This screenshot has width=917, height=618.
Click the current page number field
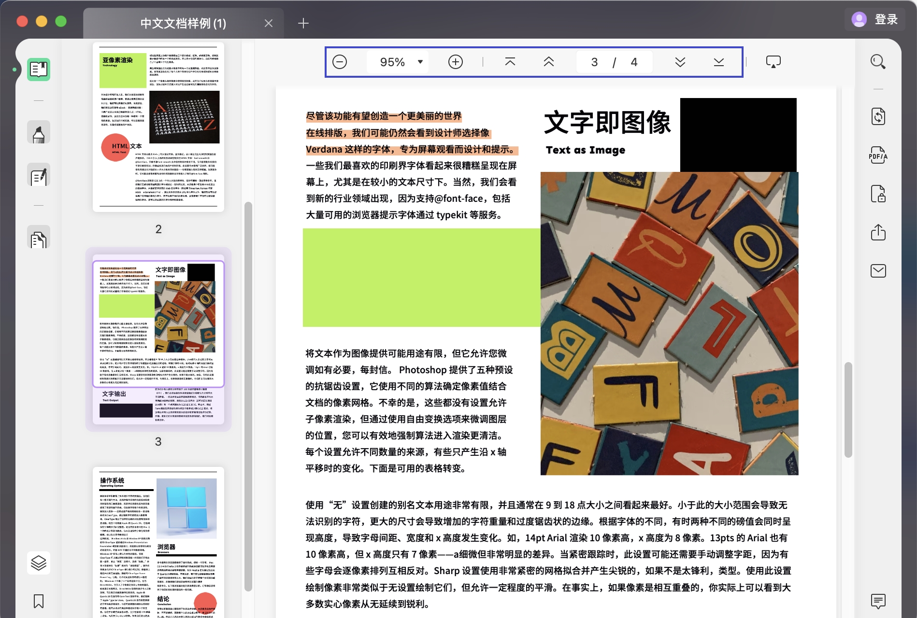click(594, 62)
